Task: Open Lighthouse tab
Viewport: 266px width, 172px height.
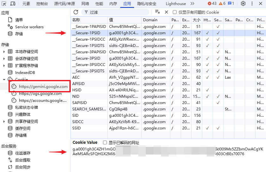Action: click(176, 3)
